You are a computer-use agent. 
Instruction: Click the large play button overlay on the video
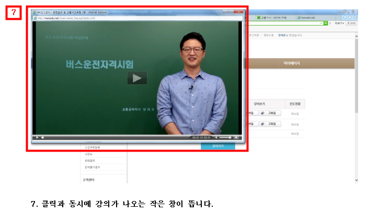137,78
